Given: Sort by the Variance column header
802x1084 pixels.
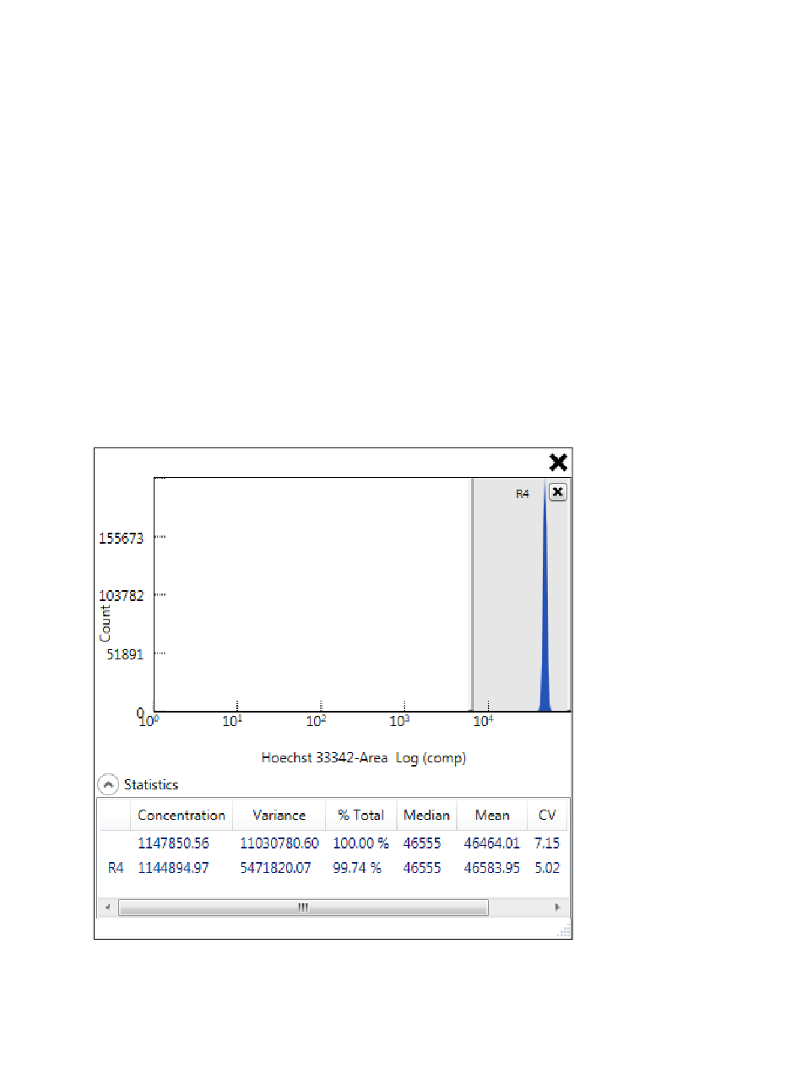Looking at the screenshot, I should click(x=279, y=816).
